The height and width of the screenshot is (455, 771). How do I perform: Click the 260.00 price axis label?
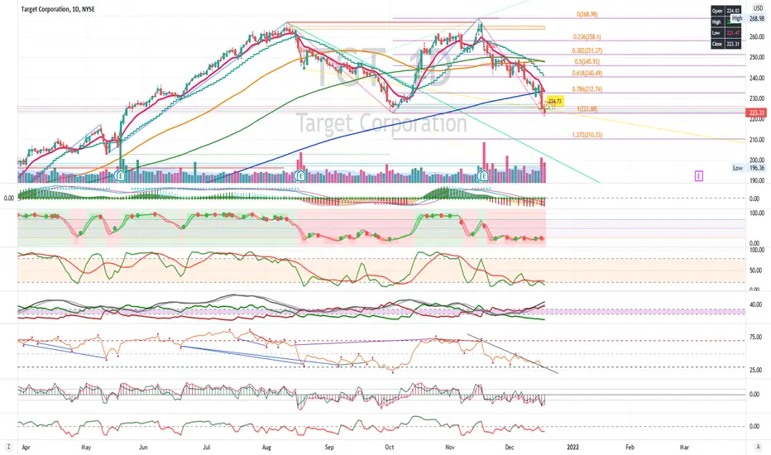pos(757,37)
